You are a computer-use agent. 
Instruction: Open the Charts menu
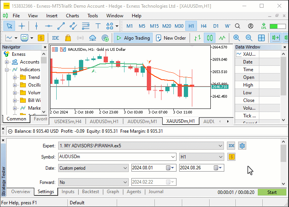tap(72, 16)
